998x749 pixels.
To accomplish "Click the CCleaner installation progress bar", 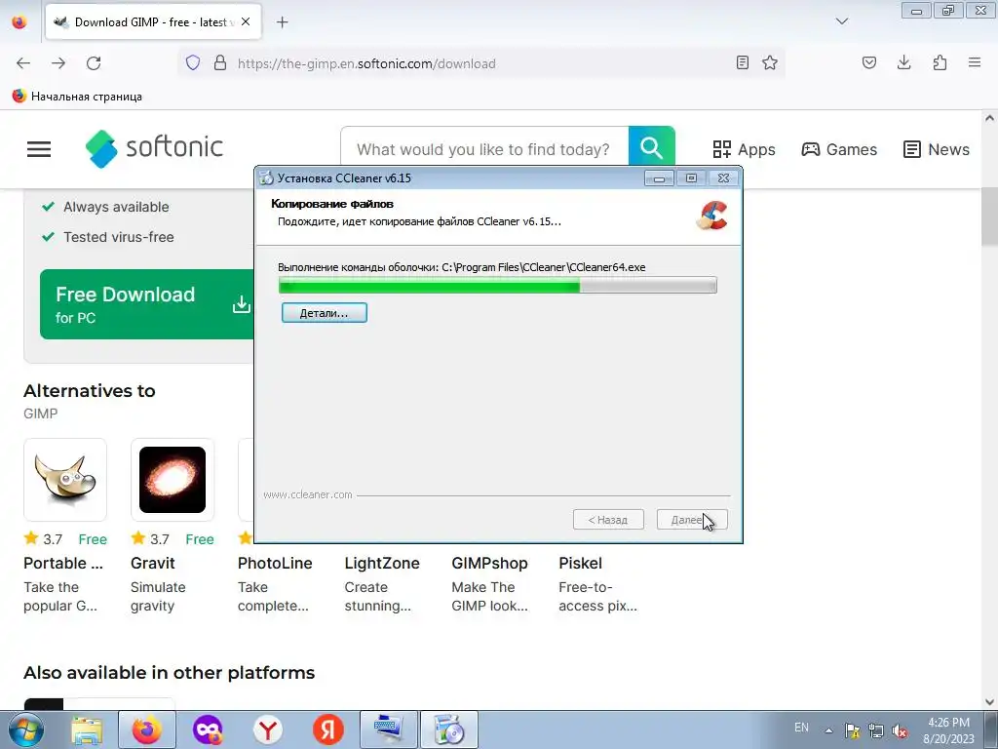I will [498, 285].
